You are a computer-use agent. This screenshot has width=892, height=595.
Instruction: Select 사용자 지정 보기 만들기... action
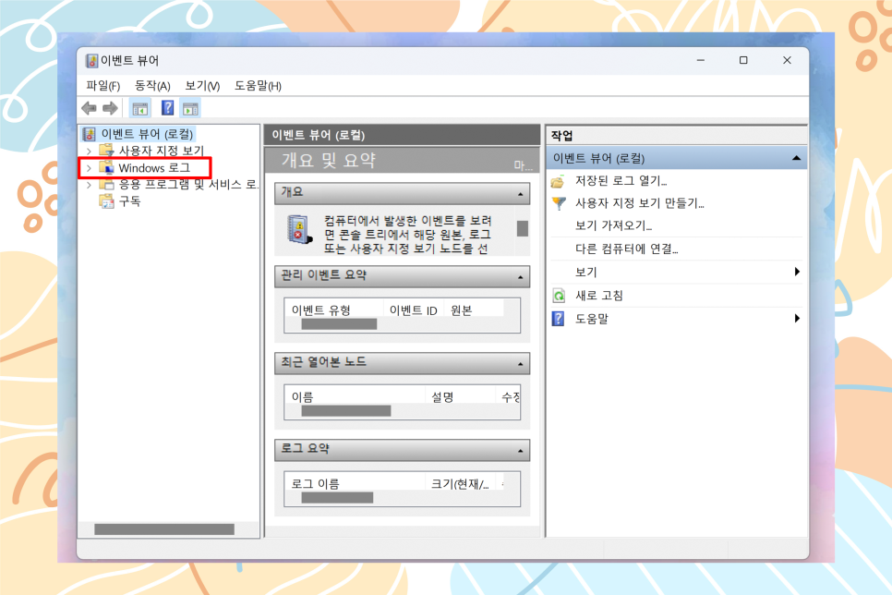pyautogui.click(x=639, y=203)
